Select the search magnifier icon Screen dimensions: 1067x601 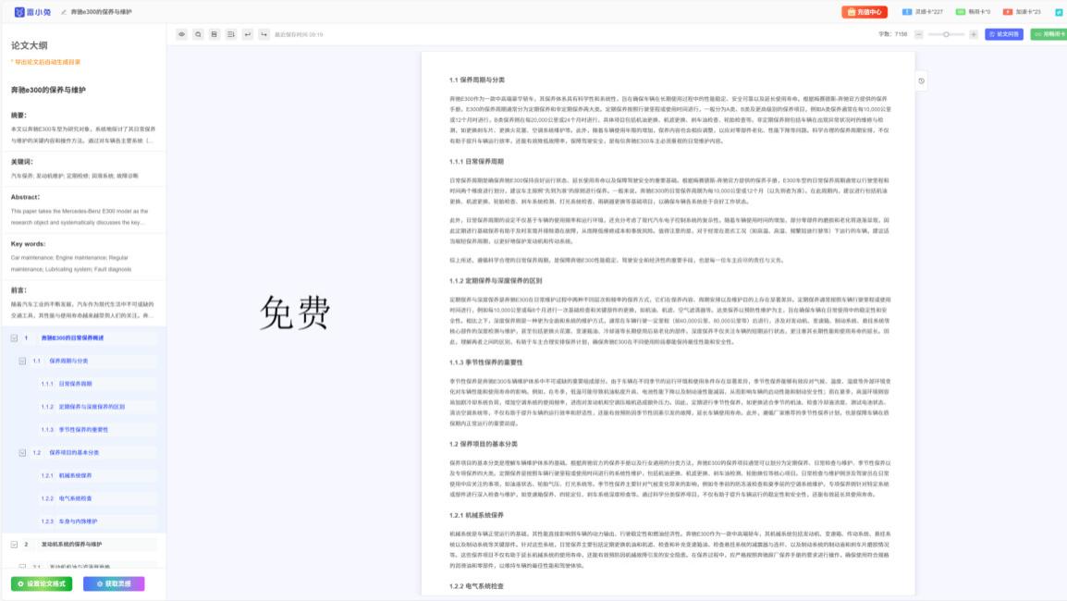(198, 36)
